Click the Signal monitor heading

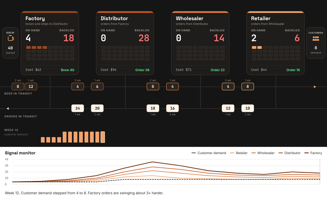[x=20, y=153]
